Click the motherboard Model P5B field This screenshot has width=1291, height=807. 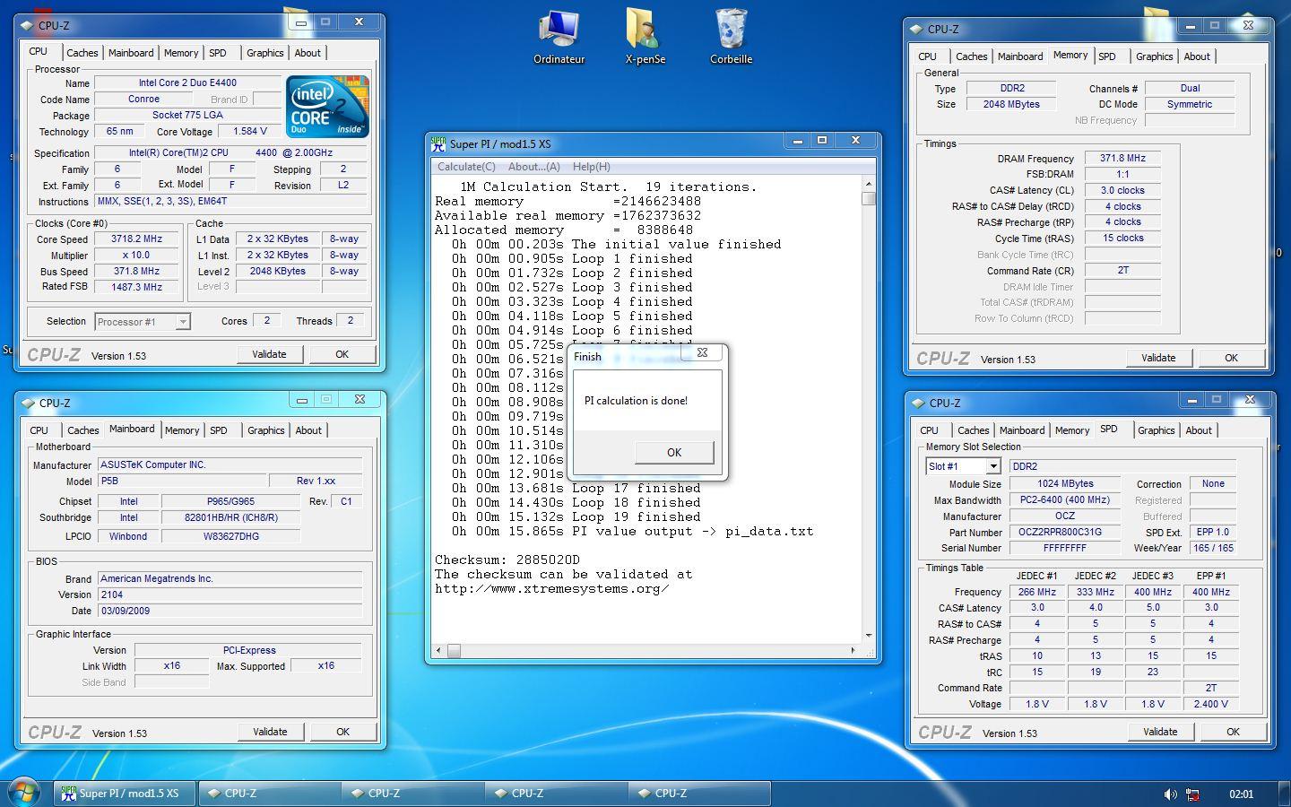pos(182,481)
